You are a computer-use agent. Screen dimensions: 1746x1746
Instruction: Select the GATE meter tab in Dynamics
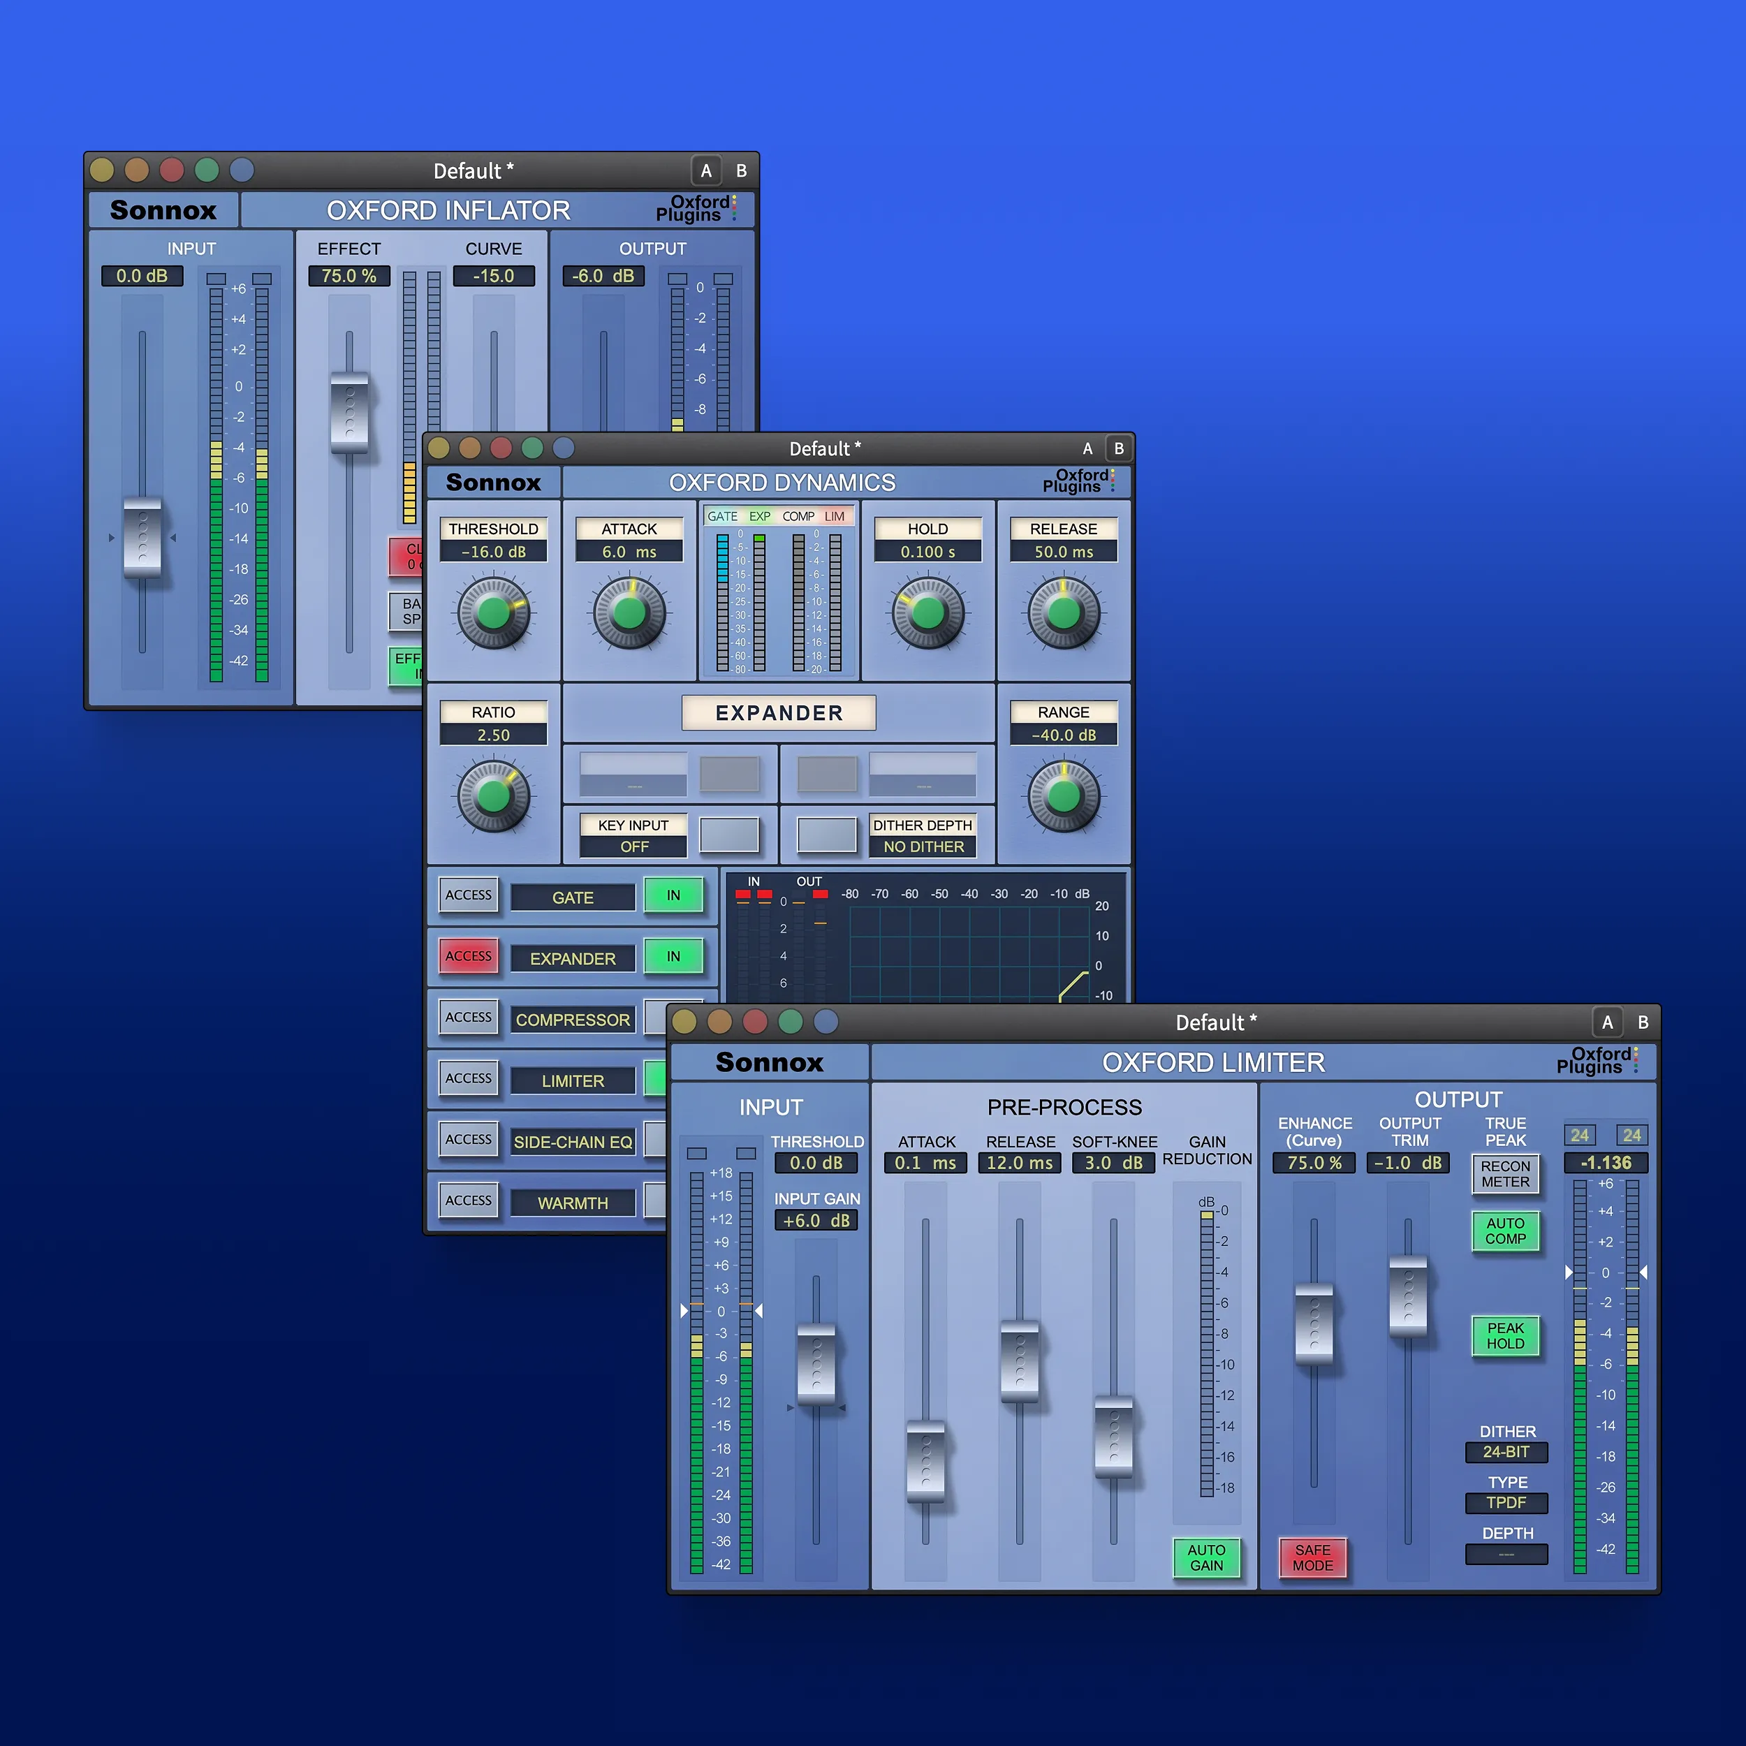pyautogui.click(x=722, y=516)
